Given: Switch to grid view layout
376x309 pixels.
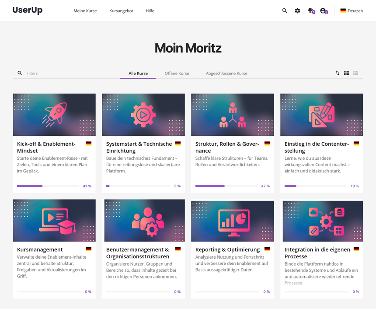Looking at the screenshot, I should pos(347,73).
